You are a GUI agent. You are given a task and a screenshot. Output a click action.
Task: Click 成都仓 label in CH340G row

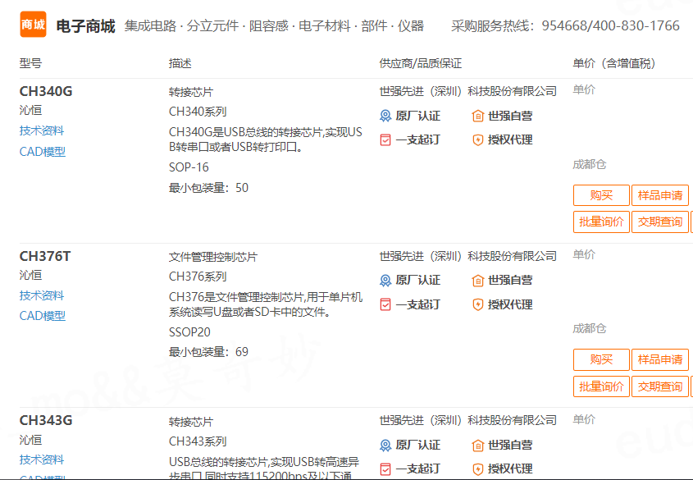pyautogui.click(x=589, y=164)
